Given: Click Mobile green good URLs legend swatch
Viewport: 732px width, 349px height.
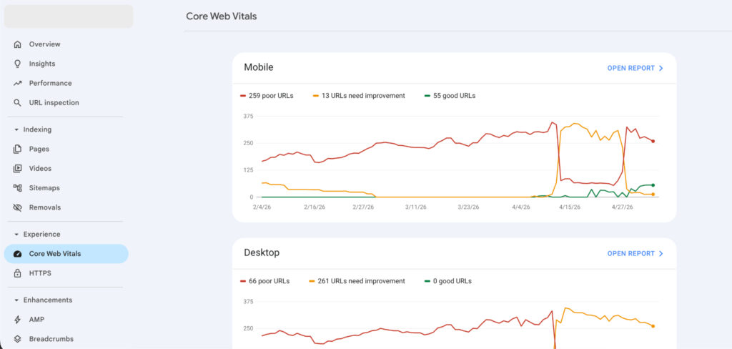Looking at the screenshot, I should (x=427, y=96).
